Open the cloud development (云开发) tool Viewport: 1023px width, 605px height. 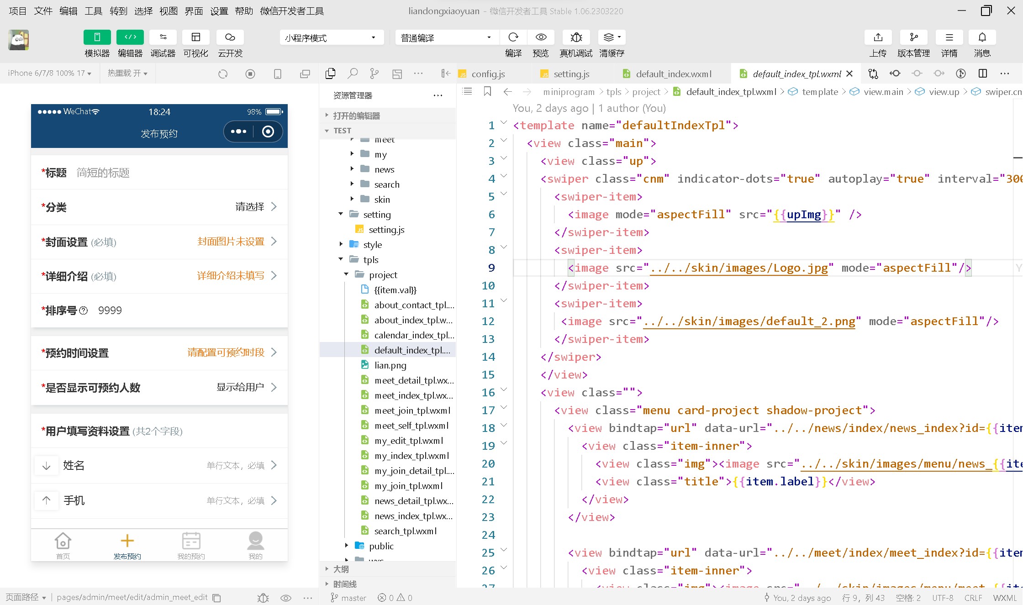230,37
